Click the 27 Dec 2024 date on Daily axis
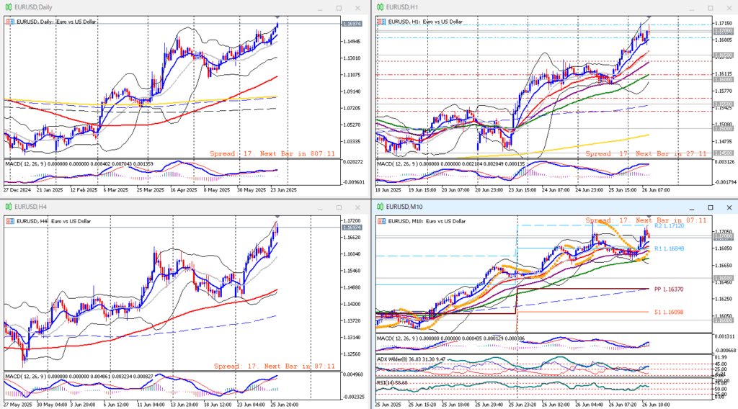The height and width of the screenshot is (409, 738). (x=17, y=190)
